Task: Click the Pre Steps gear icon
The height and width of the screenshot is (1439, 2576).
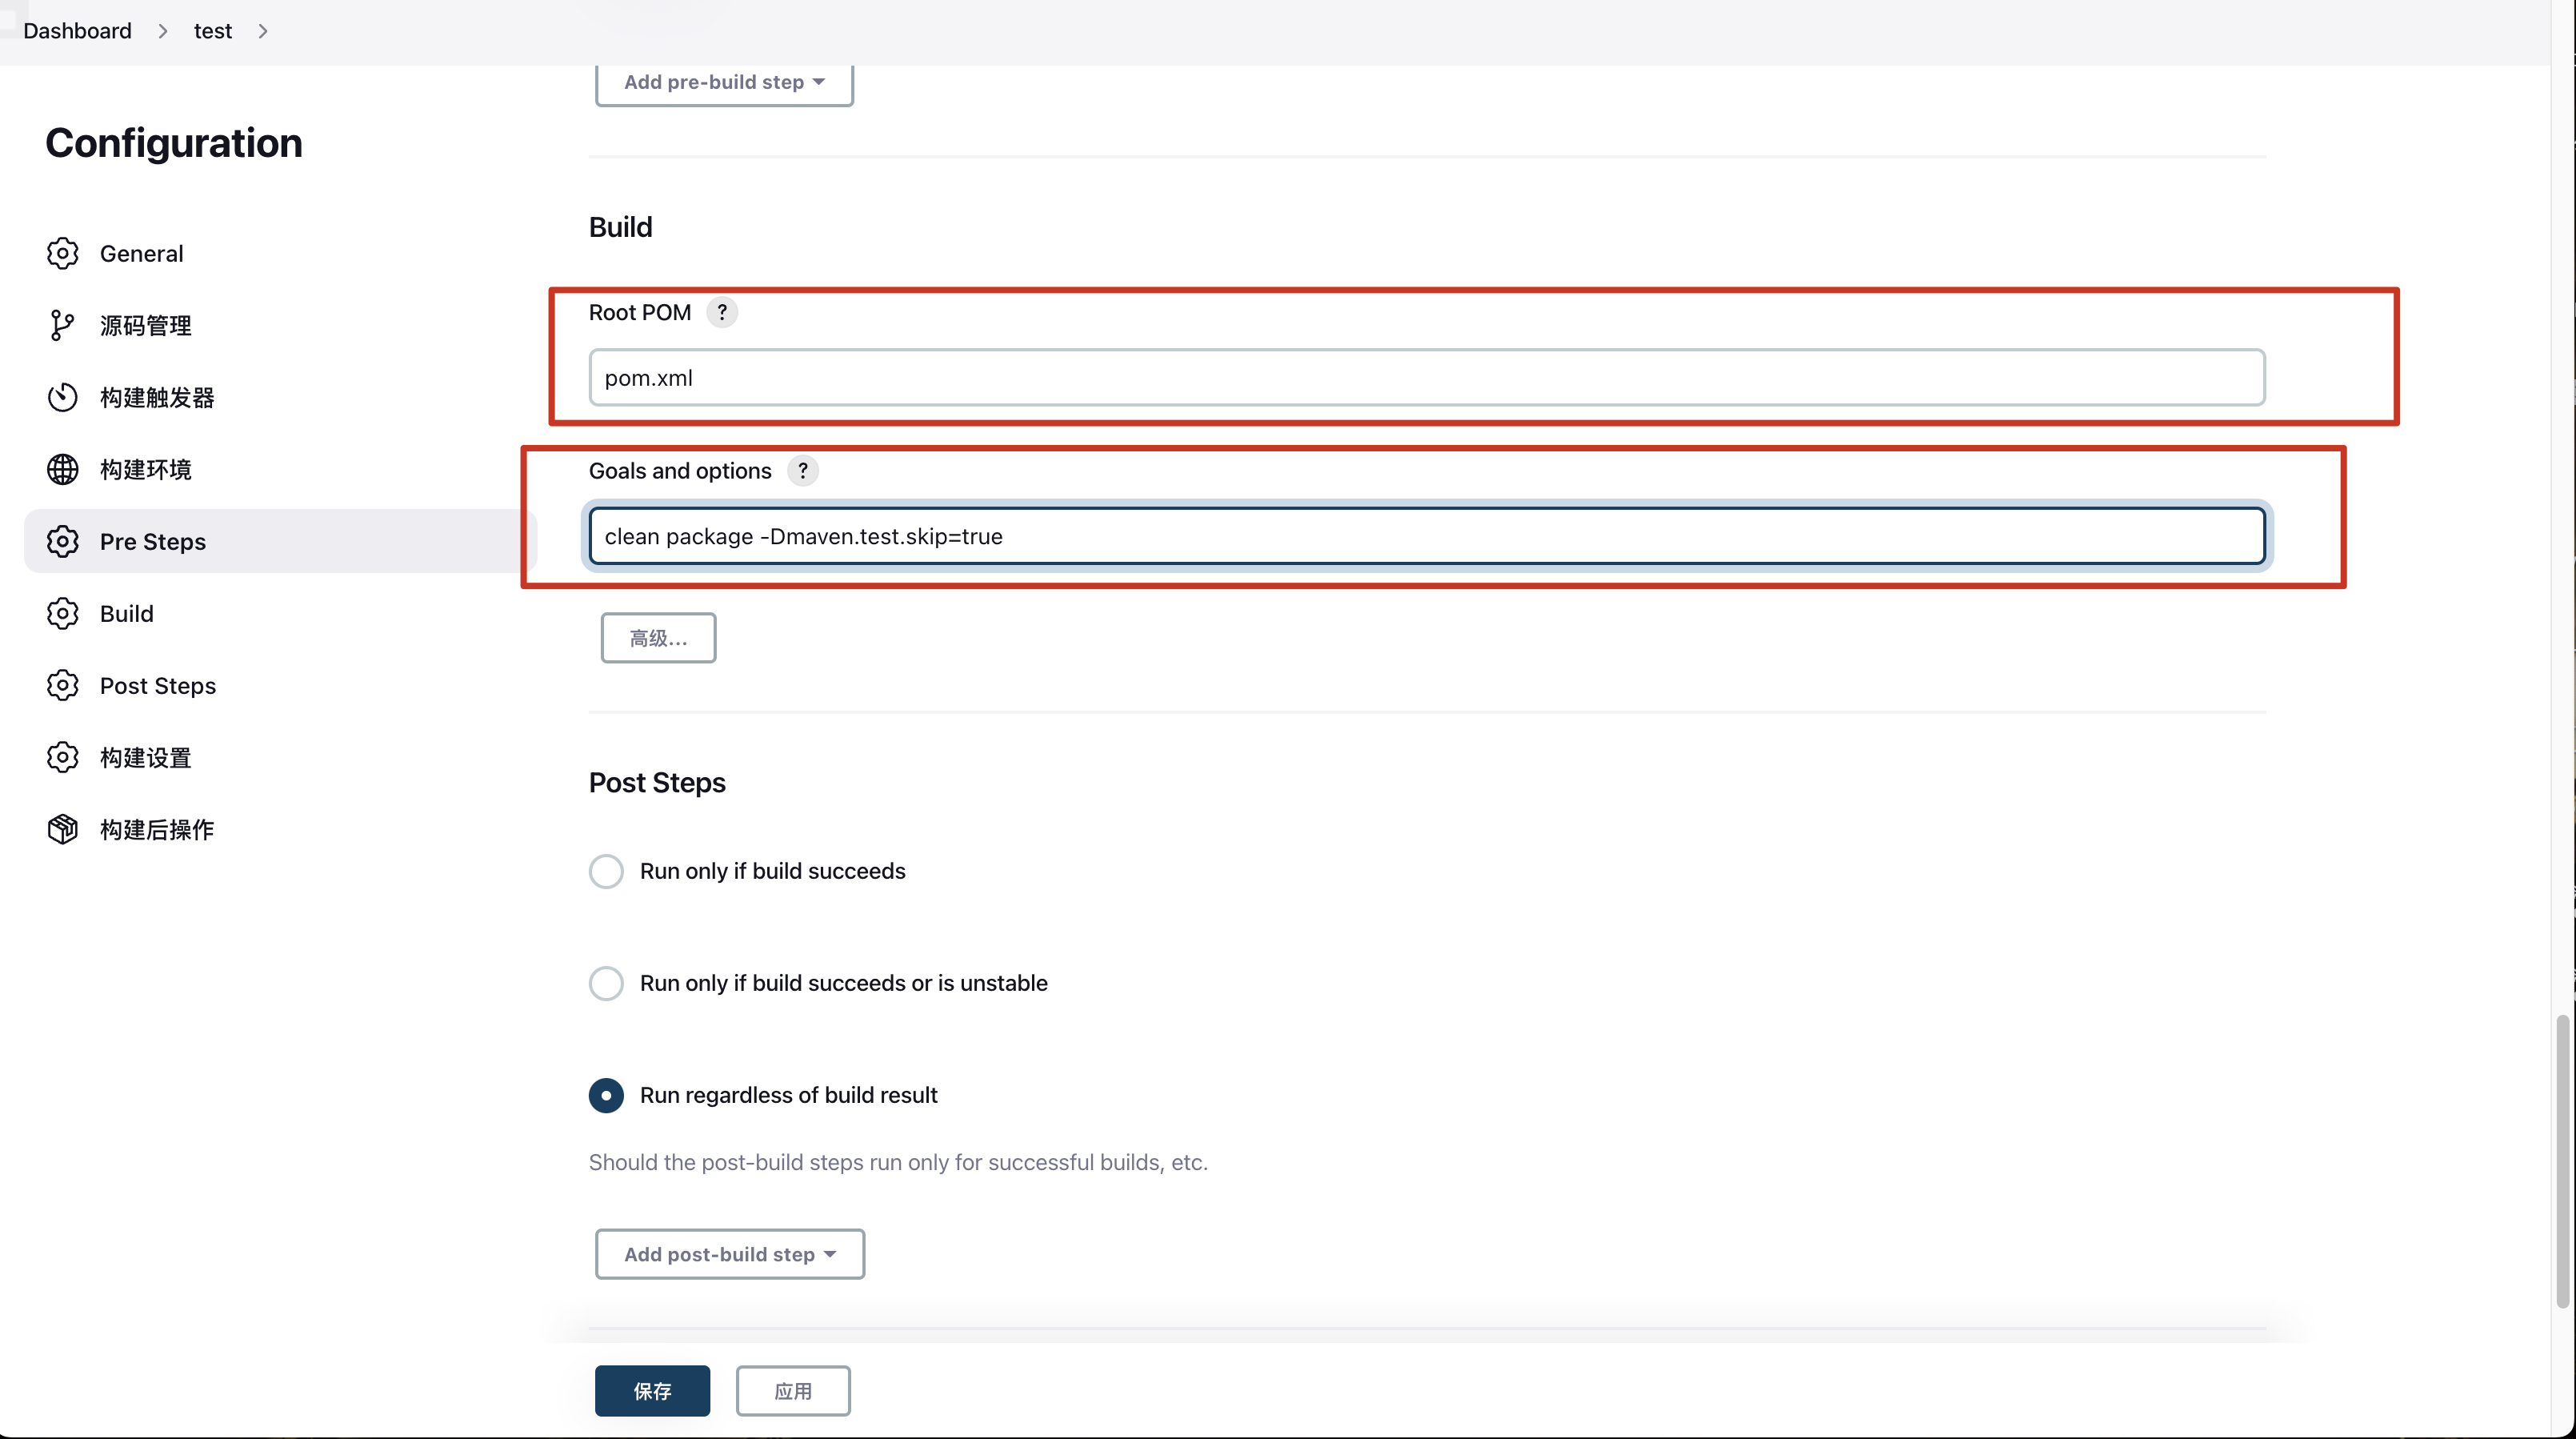Action: click(x=62, y=541)
